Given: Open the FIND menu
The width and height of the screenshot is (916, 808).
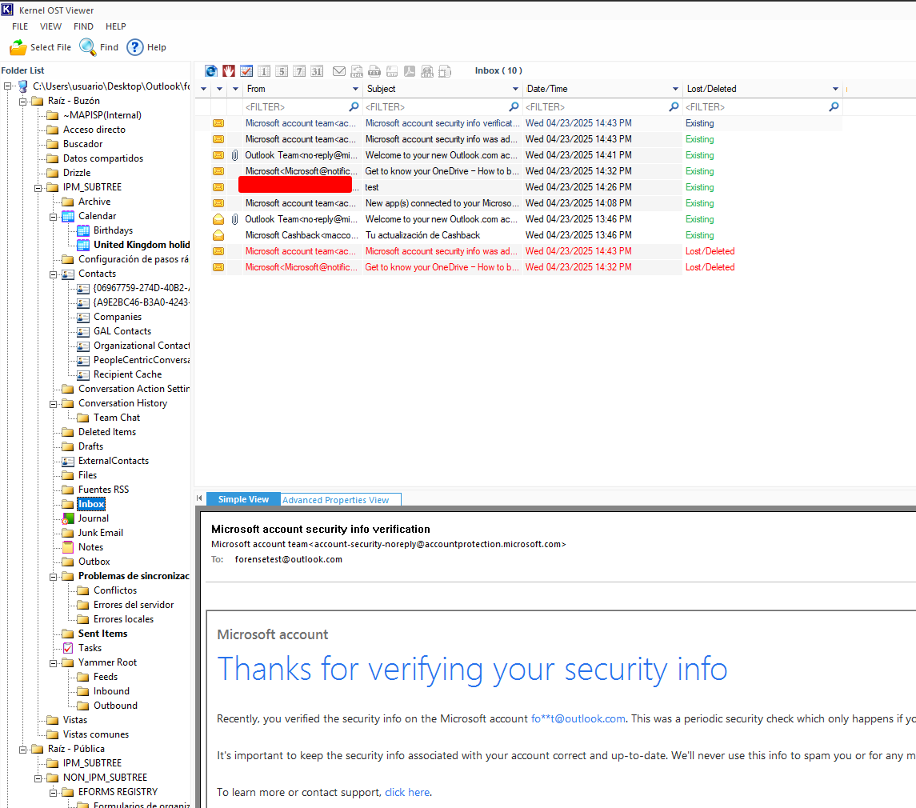Looking at the screenshot, I should [x=83, y=26].
